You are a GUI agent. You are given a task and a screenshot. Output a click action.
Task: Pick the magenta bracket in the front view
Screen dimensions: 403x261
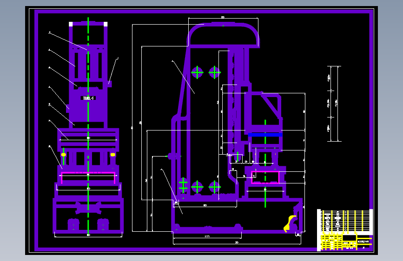88,178
